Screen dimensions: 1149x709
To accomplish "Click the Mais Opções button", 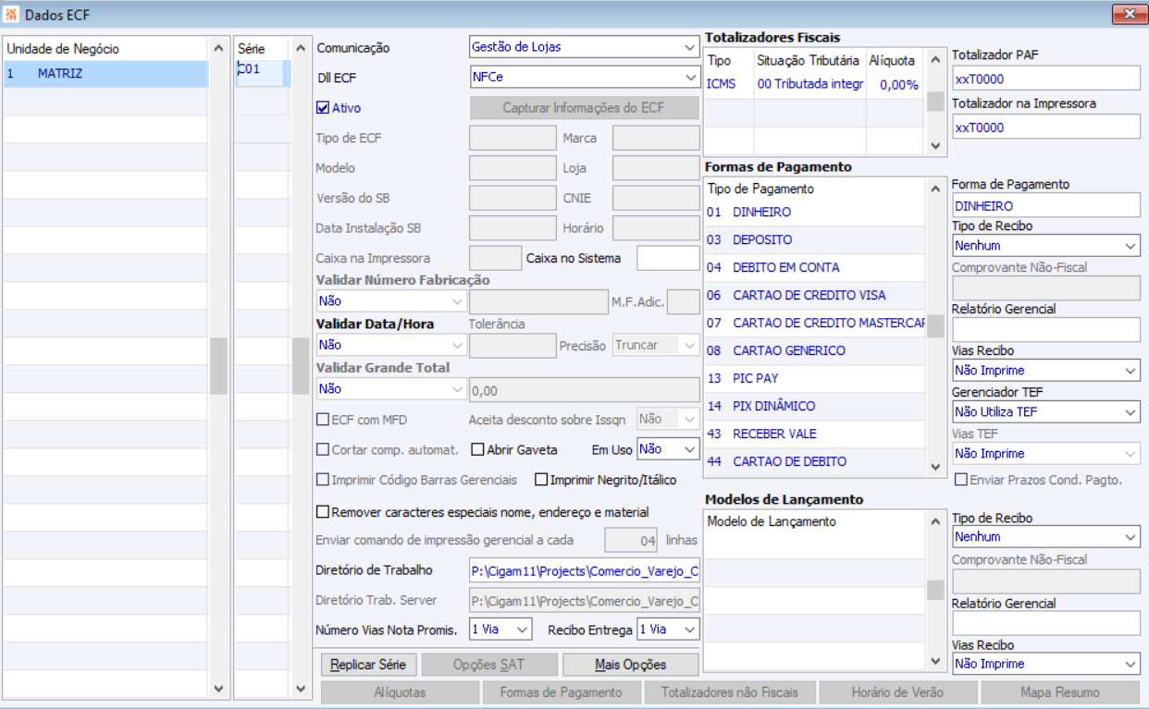I will click(632, 665).
